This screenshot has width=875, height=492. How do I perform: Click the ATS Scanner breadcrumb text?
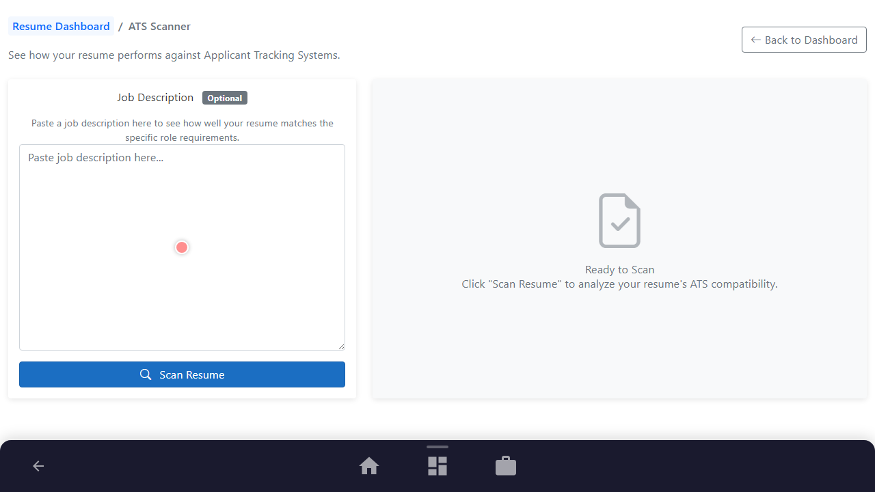pos(159,26)
